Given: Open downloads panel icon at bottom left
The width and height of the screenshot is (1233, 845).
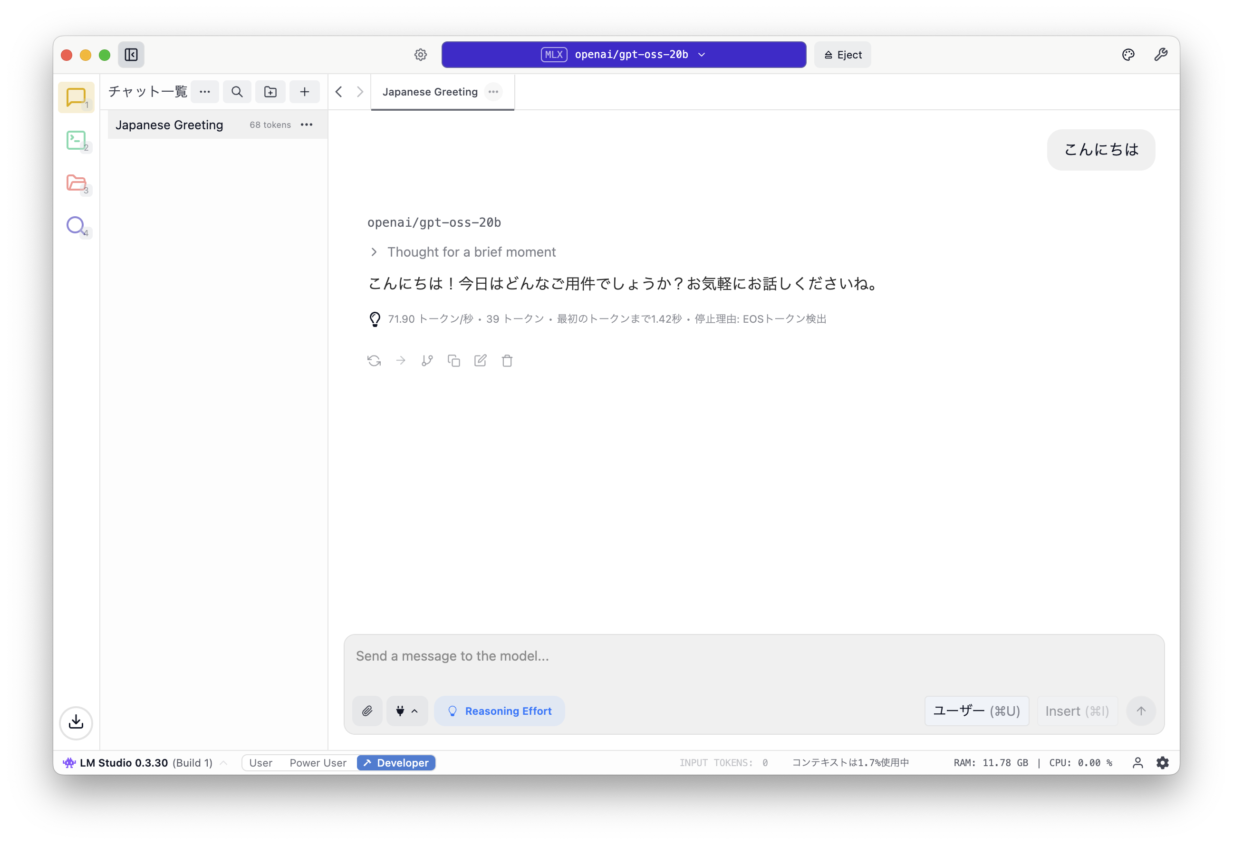Looking at the screenshot, I should coord(76,722).
